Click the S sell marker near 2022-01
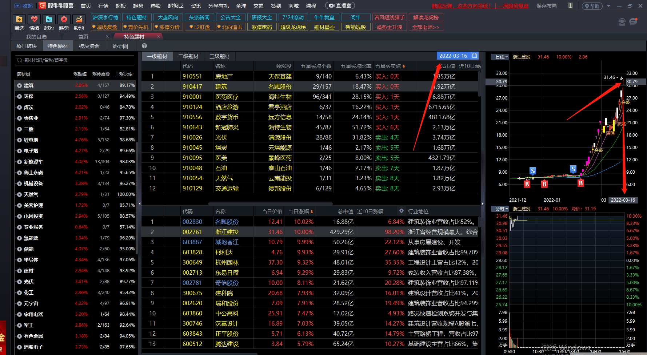Screen dimensions: 647x355 point(533,171)
